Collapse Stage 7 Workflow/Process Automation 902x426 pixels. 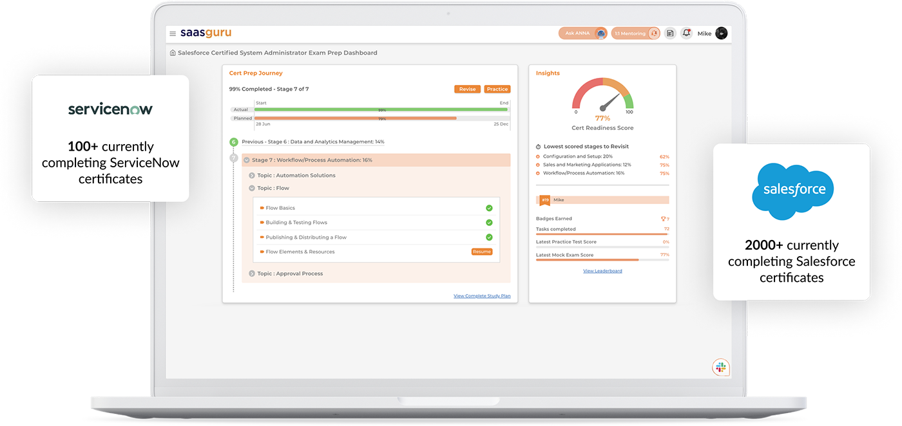(x=247, y=160)
